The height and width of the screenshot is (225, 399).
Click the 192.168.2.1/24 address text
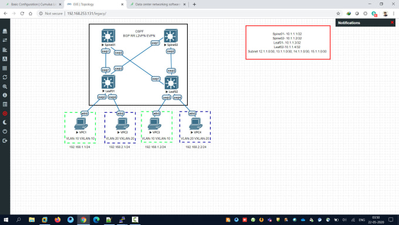[x=119, y=147]
